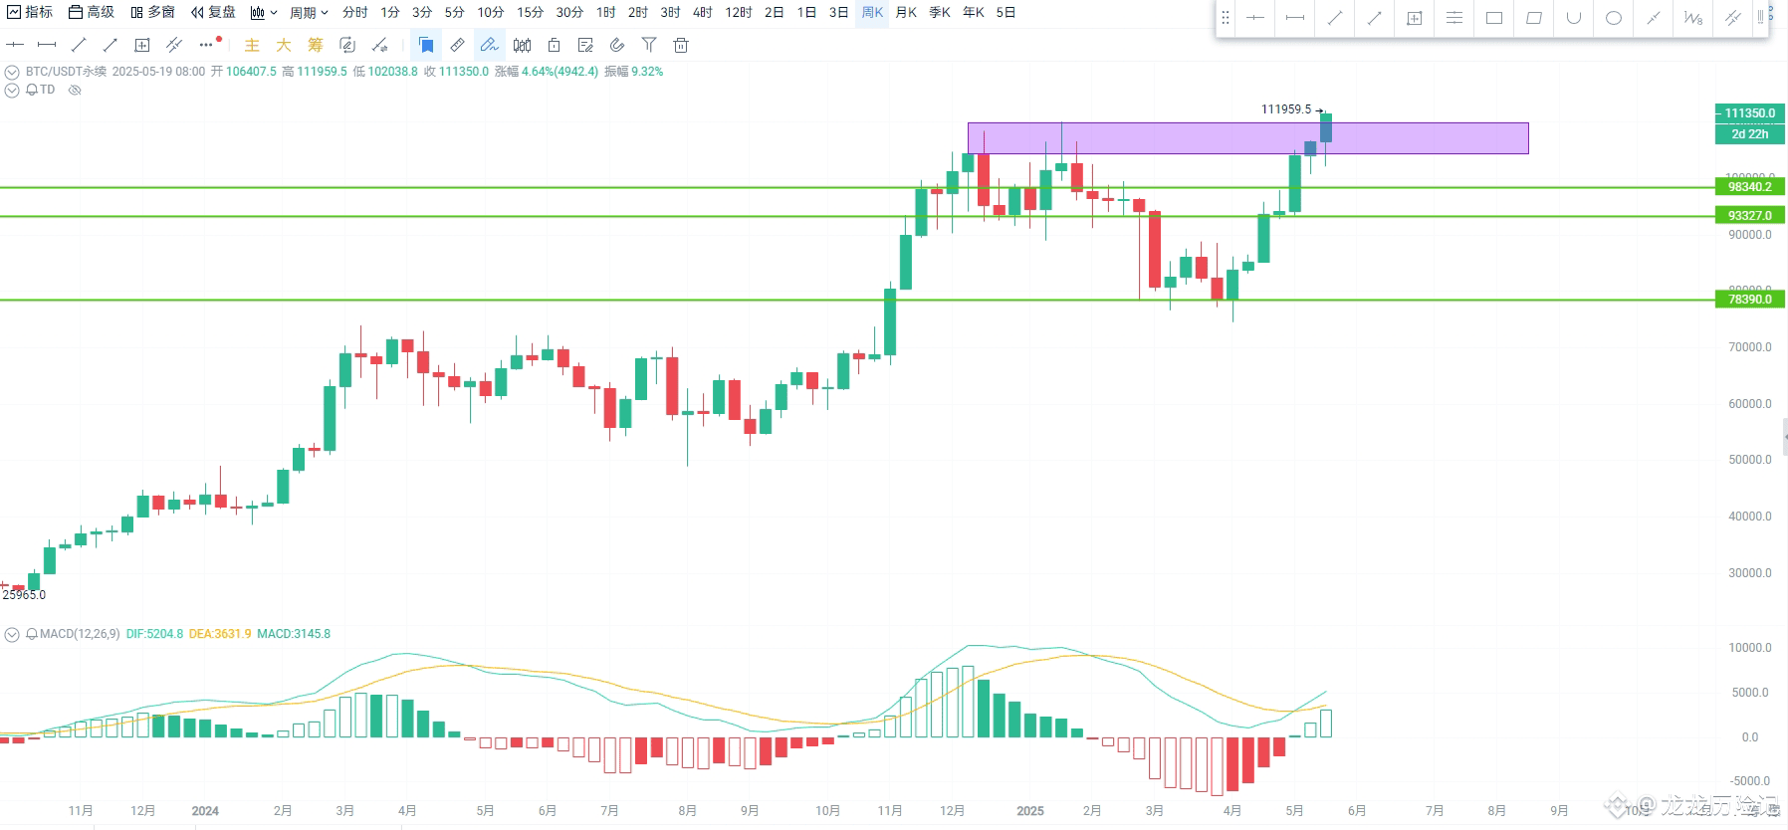Open the 指标 indicators panel
1788x830 pixels.
tap(30, 12)
